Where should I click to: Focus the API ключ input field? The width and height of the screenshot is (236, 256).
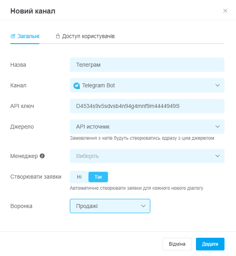(x=147, y=106)
